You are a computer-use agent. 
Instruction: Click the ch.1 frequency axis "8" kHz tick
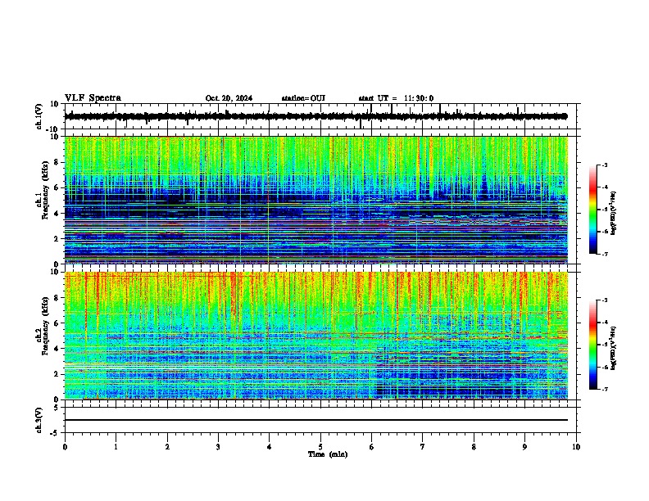tap(57, 162)
